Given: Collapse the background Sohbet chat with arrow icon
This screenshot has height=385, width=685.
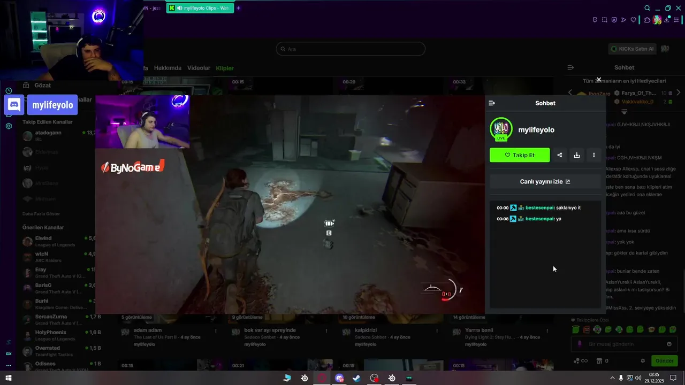Looking at the screenshot, I should tap(570, 67).
